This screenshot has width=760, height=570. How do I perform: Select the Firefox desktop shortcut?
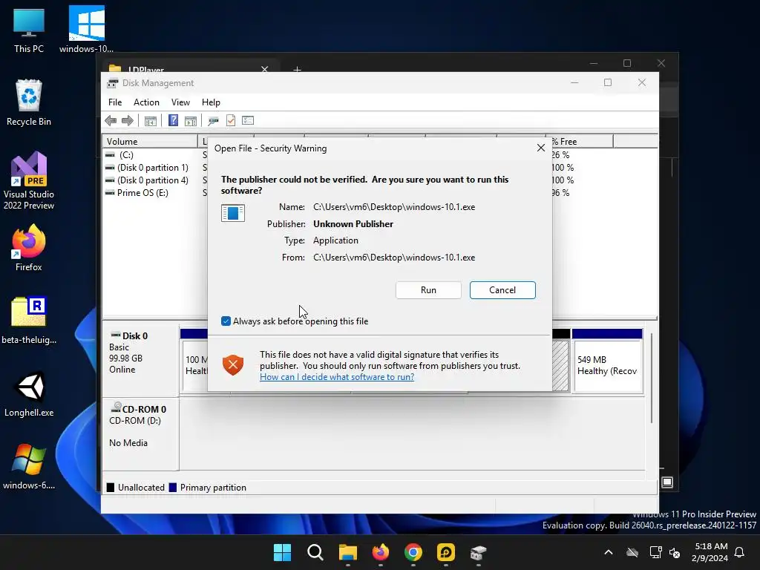point(29,248)
